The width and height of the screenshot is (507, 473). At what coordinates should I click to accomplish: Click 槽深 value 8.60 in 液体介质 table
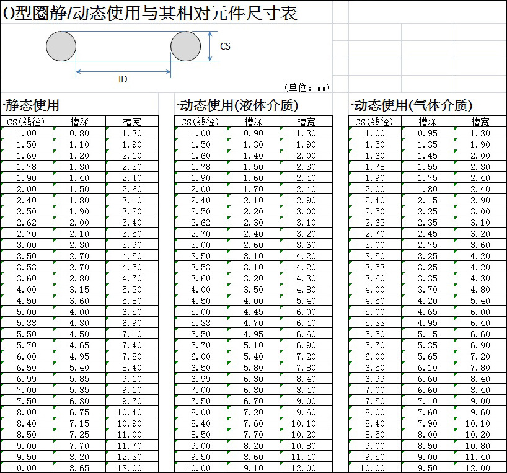click(x=254, y=457)
